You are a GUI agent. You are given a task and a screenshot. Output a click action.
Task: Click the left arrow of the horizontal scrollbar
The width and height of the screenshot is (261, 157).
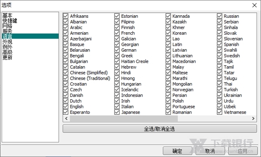[x=67, y=118]
